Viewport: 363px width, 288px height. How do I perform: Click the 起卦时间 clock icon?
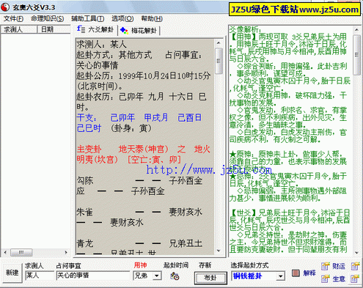coord(175,276)
